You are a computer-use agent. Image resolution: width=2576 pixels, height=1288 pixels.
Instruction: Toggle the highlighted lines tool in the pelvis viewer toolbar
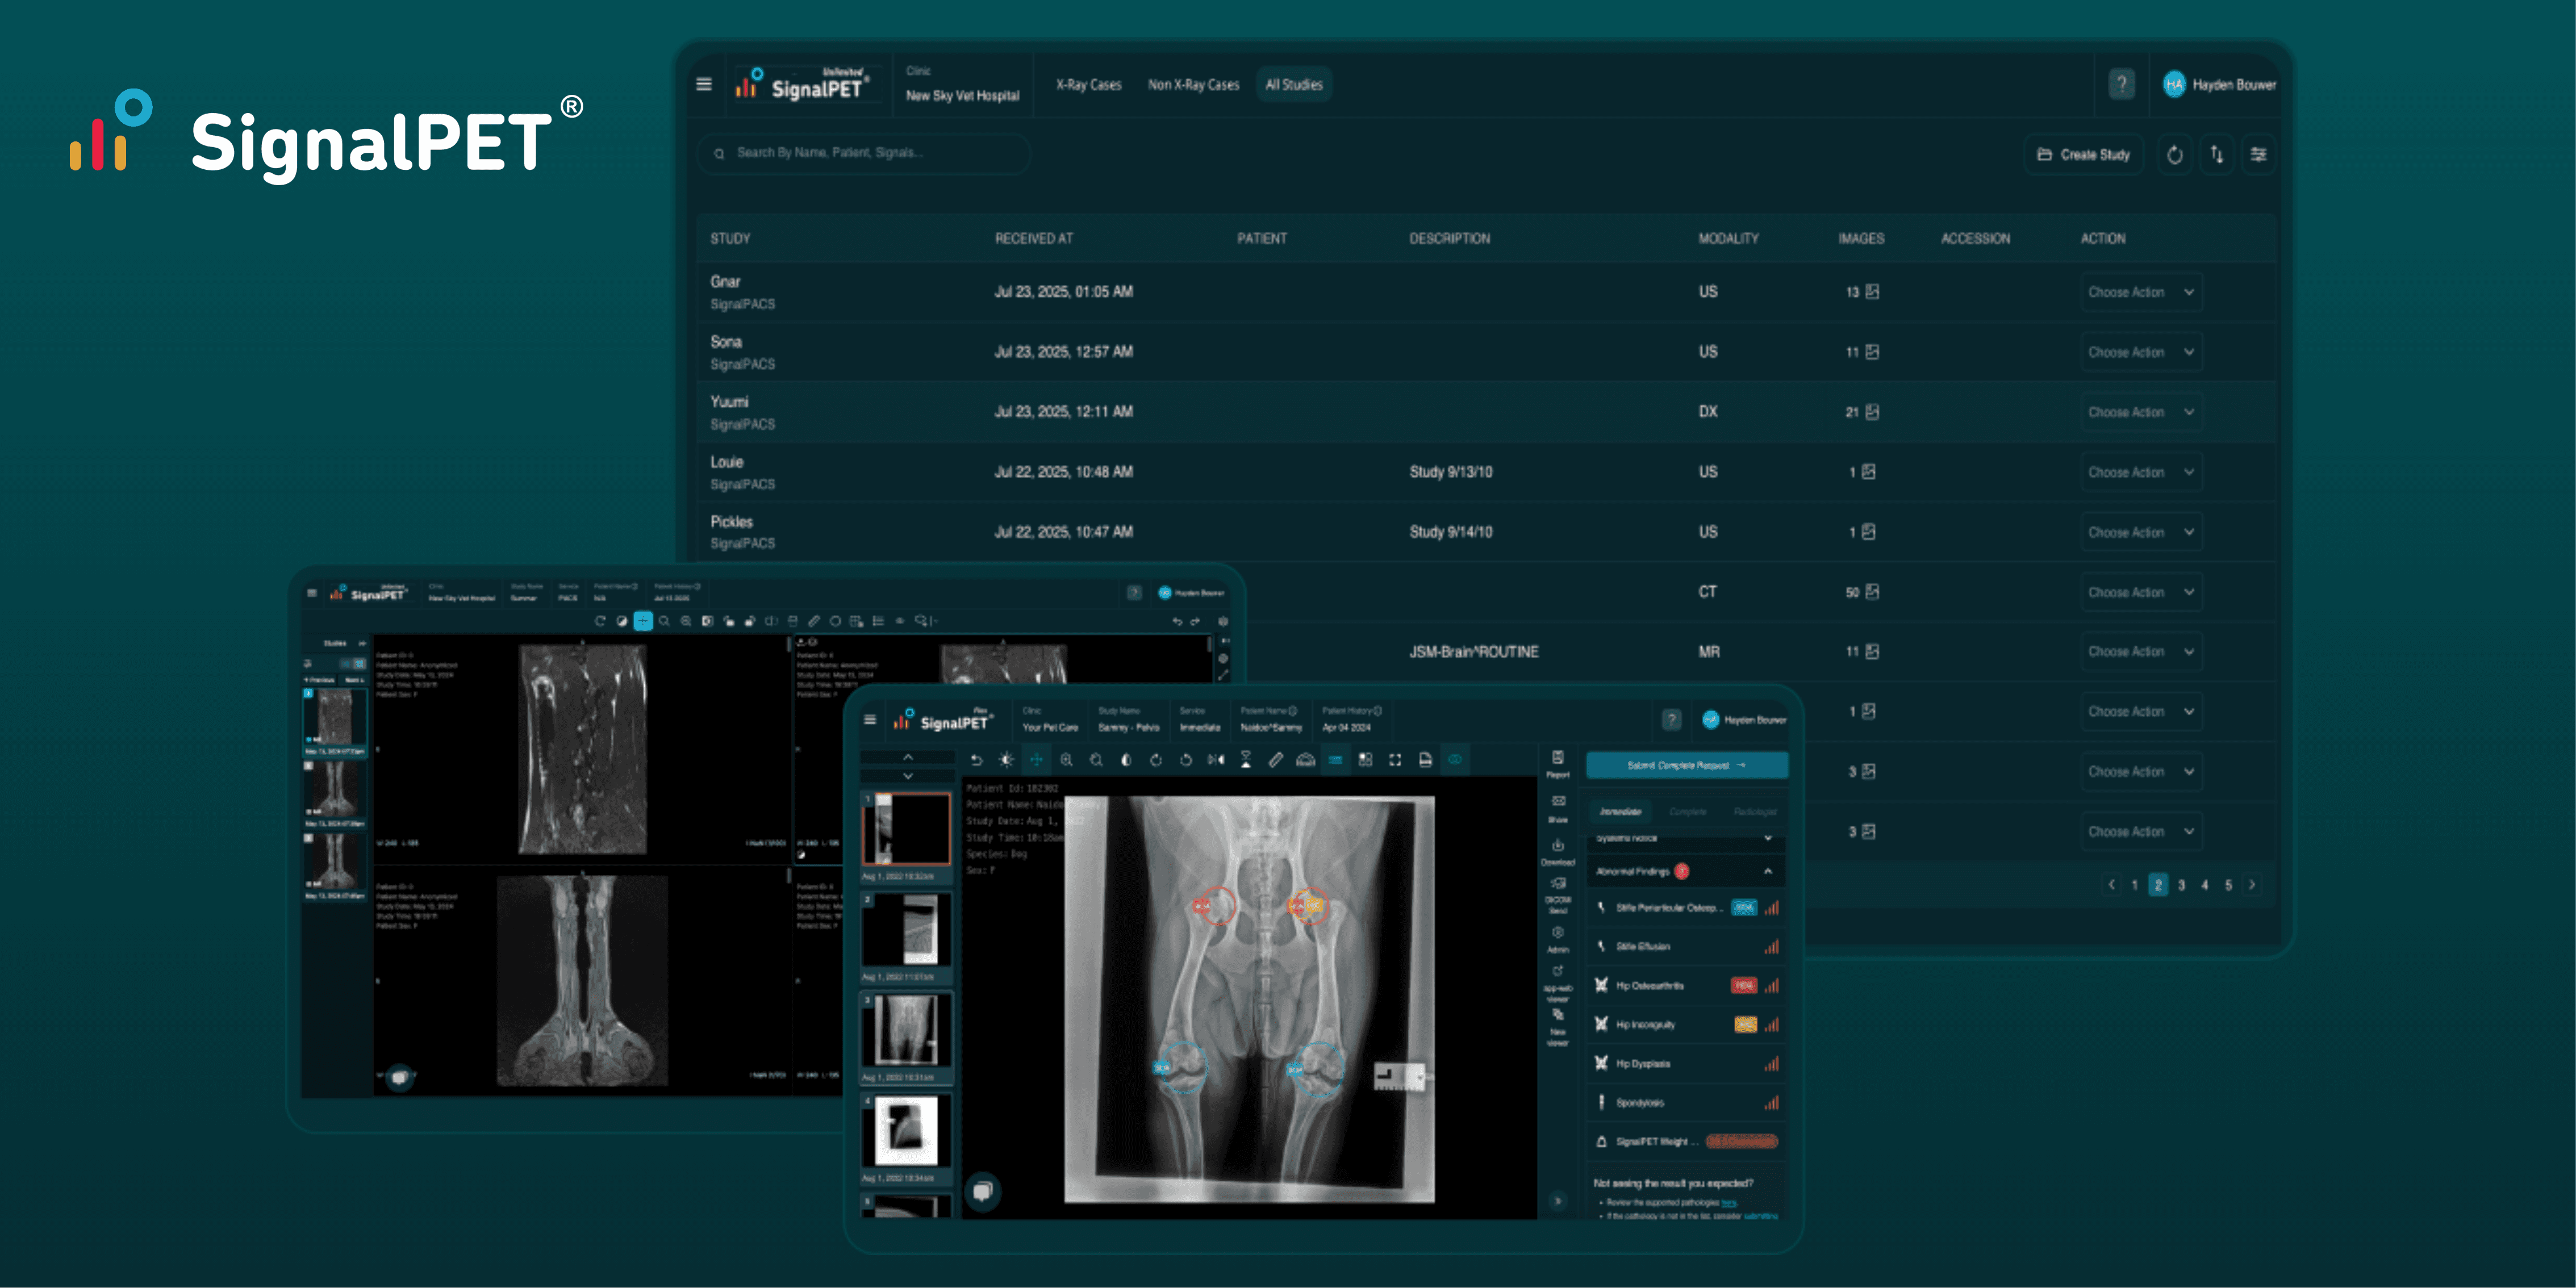(1335, 760)
